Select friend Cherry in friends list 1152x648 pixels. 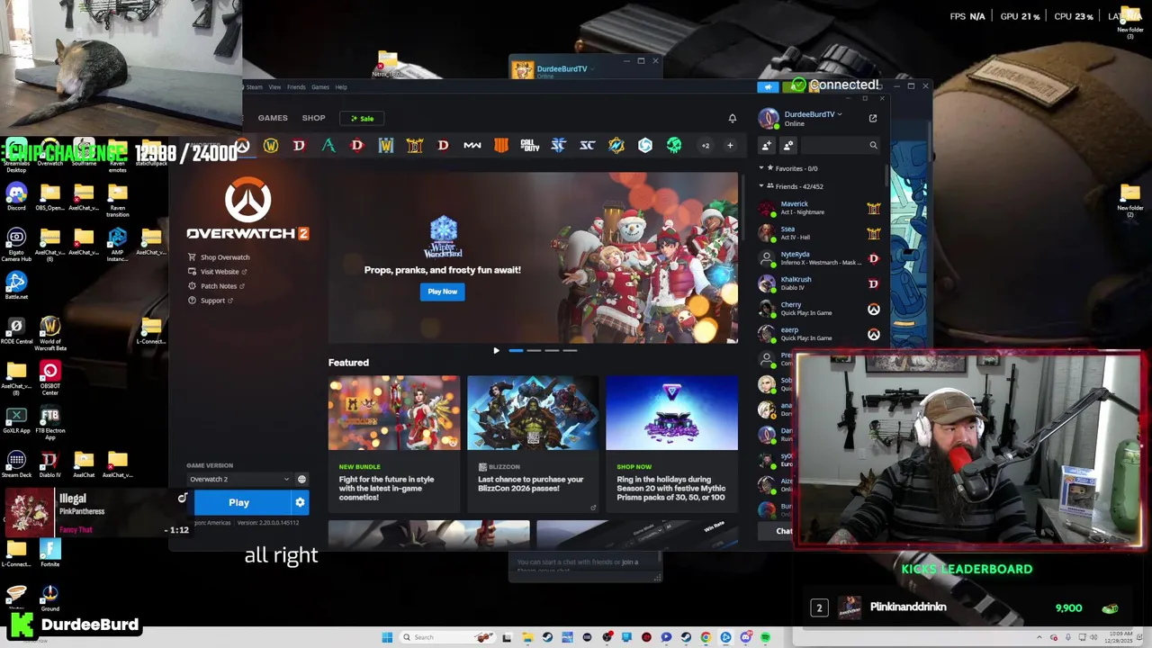[819, 309]
